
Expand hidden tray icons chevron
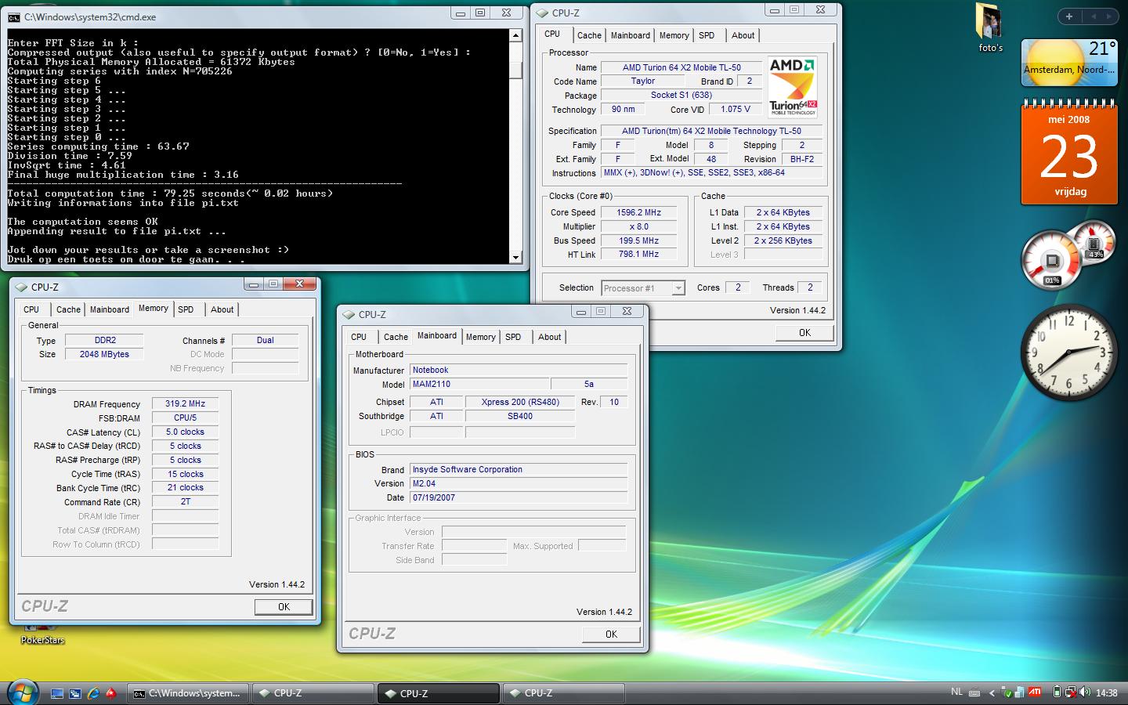point(992,692)
